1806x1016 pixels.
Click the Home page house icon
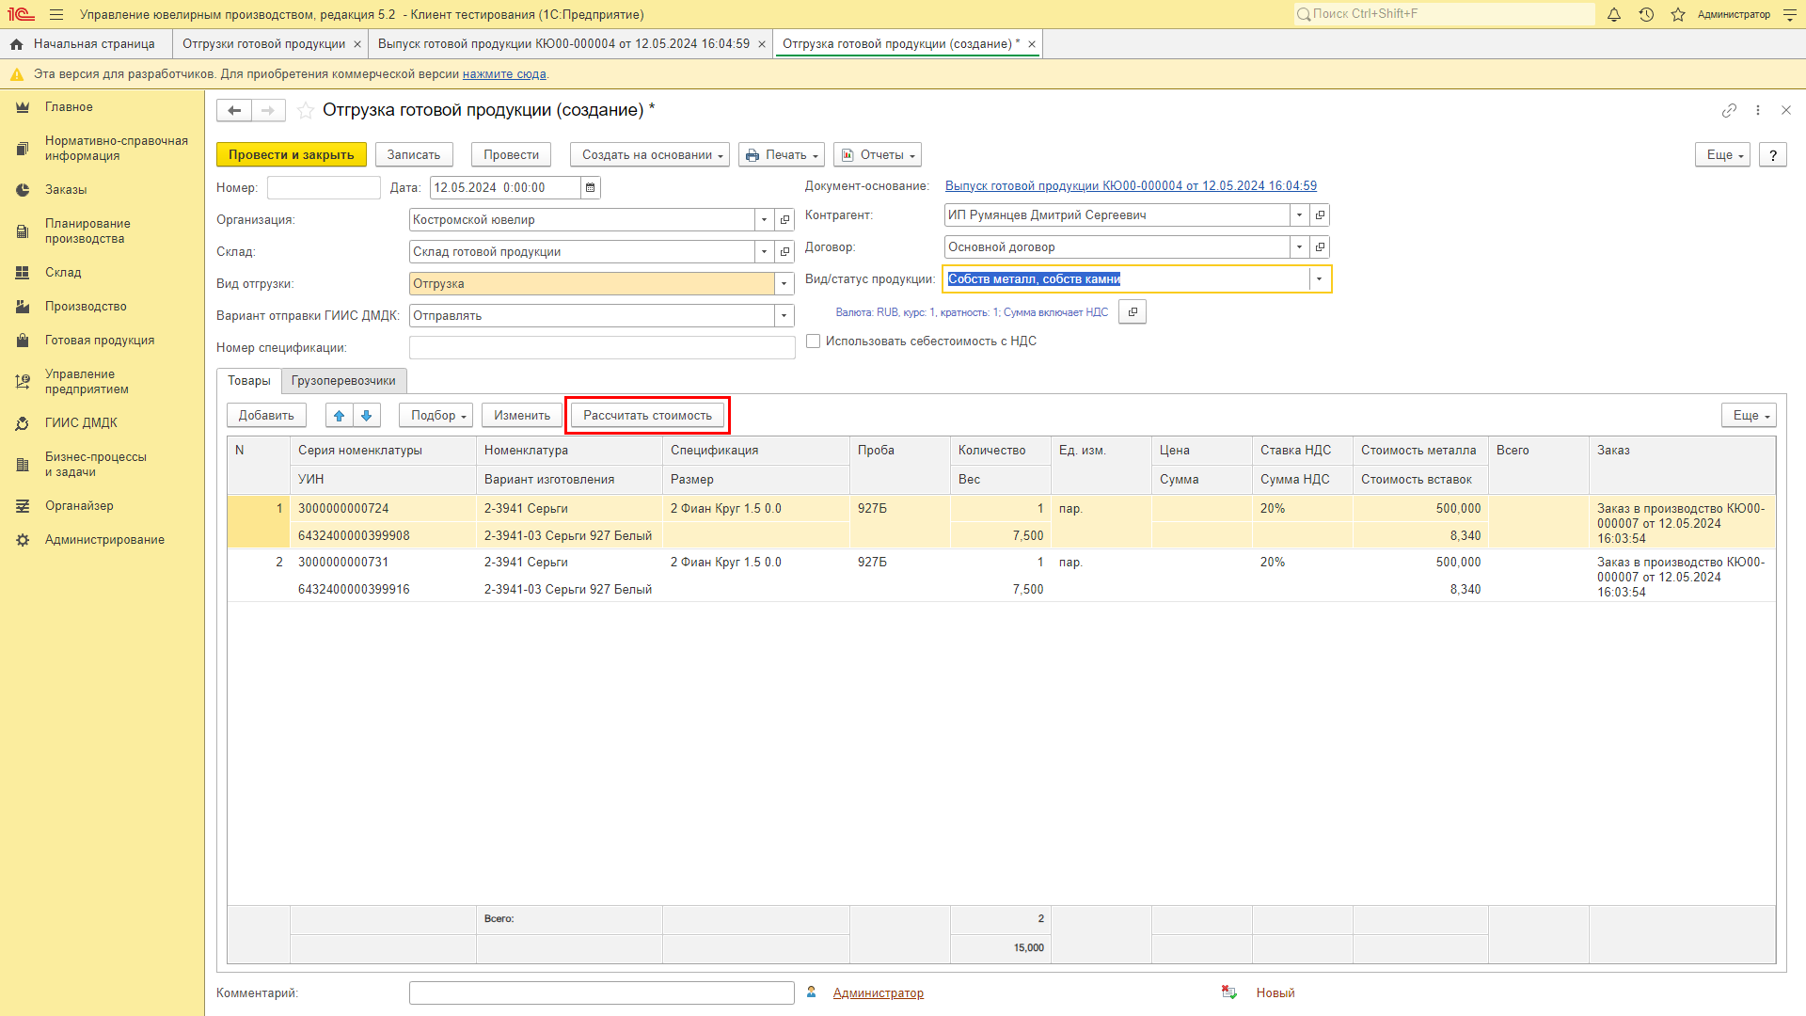16,44
